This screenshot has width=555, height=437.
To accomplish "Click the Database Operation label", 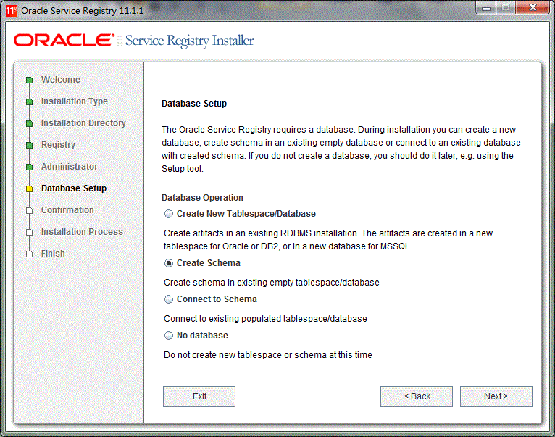I will tap(202, 198).
